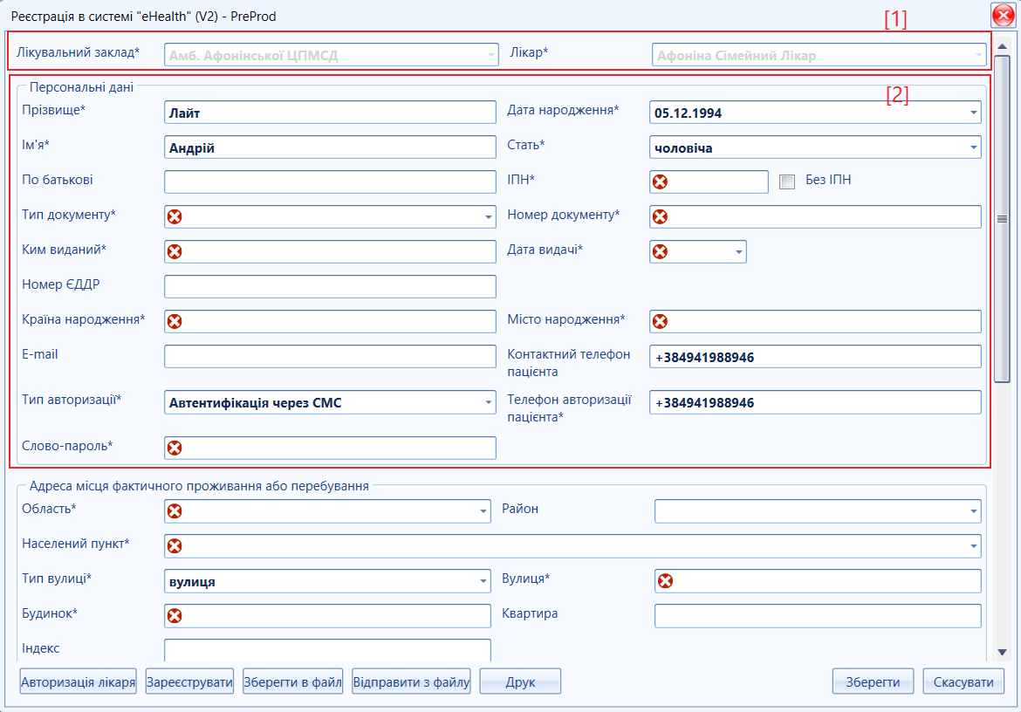This screenshot has height=712, width=1021.
Task: Click the scroll down arrow of the form
Action: (1002, 652)
